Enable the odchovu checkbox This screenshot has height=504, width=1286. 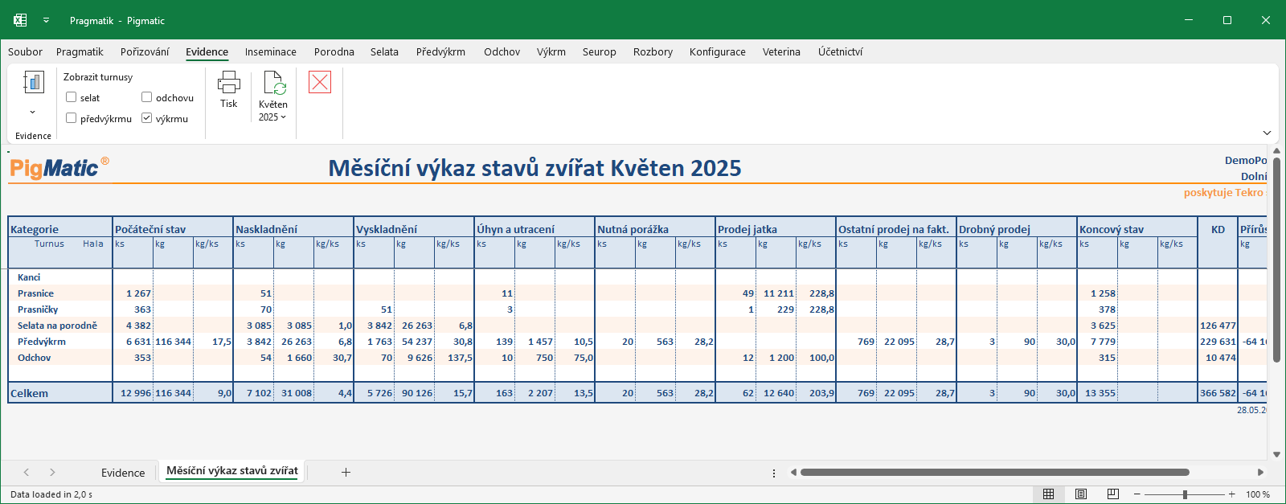147,97
